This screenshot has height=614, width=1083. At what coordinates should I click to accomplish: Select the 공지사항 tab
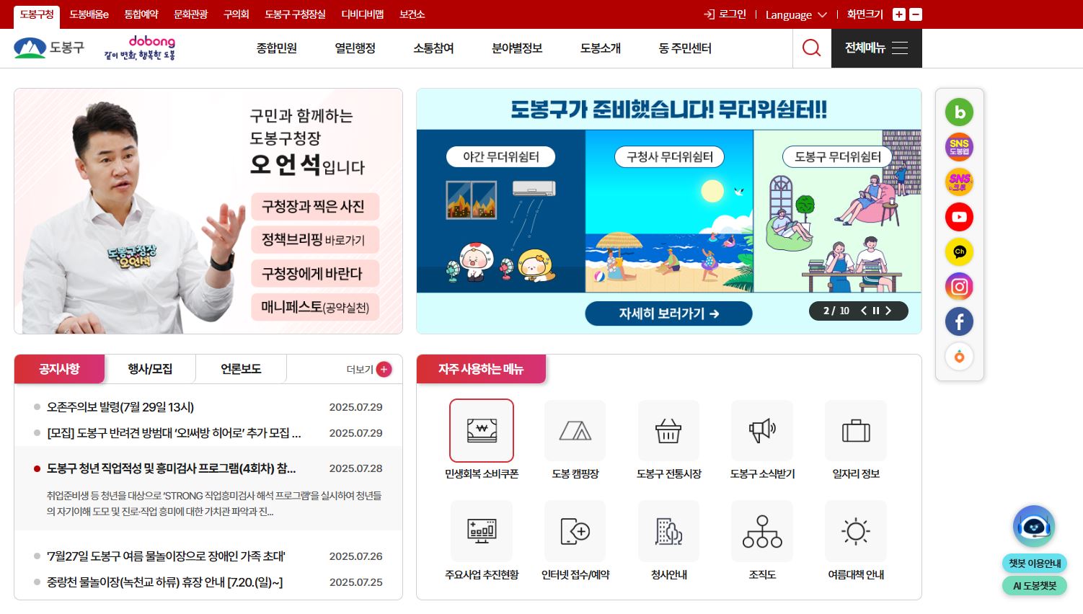pyautogui.click(x=59, y=369)
